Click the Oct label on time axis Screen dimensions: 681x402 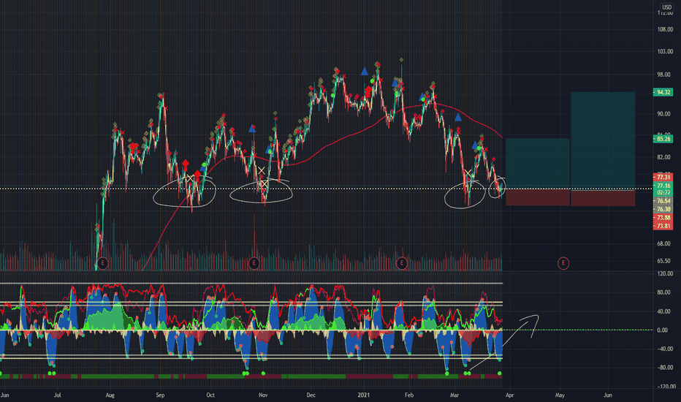[210, 395]
